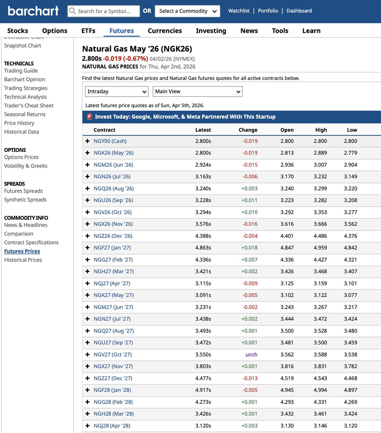Expand the NGY00 (Cash) row plus icon
381x433 pixels.
[87, 141]
